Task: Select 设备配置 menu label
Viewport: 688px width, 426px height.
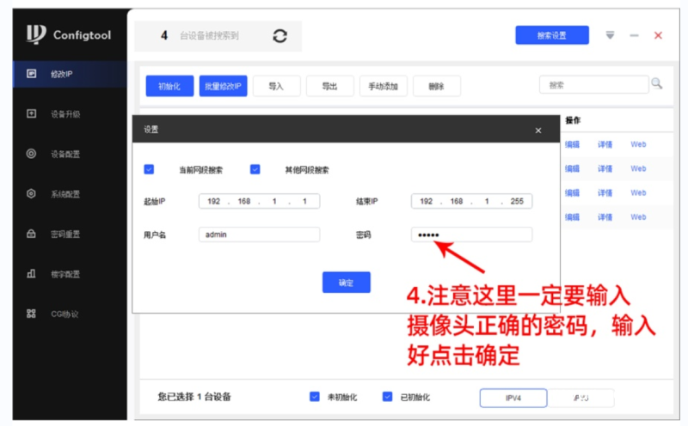Action: click(x=65, y=155)
